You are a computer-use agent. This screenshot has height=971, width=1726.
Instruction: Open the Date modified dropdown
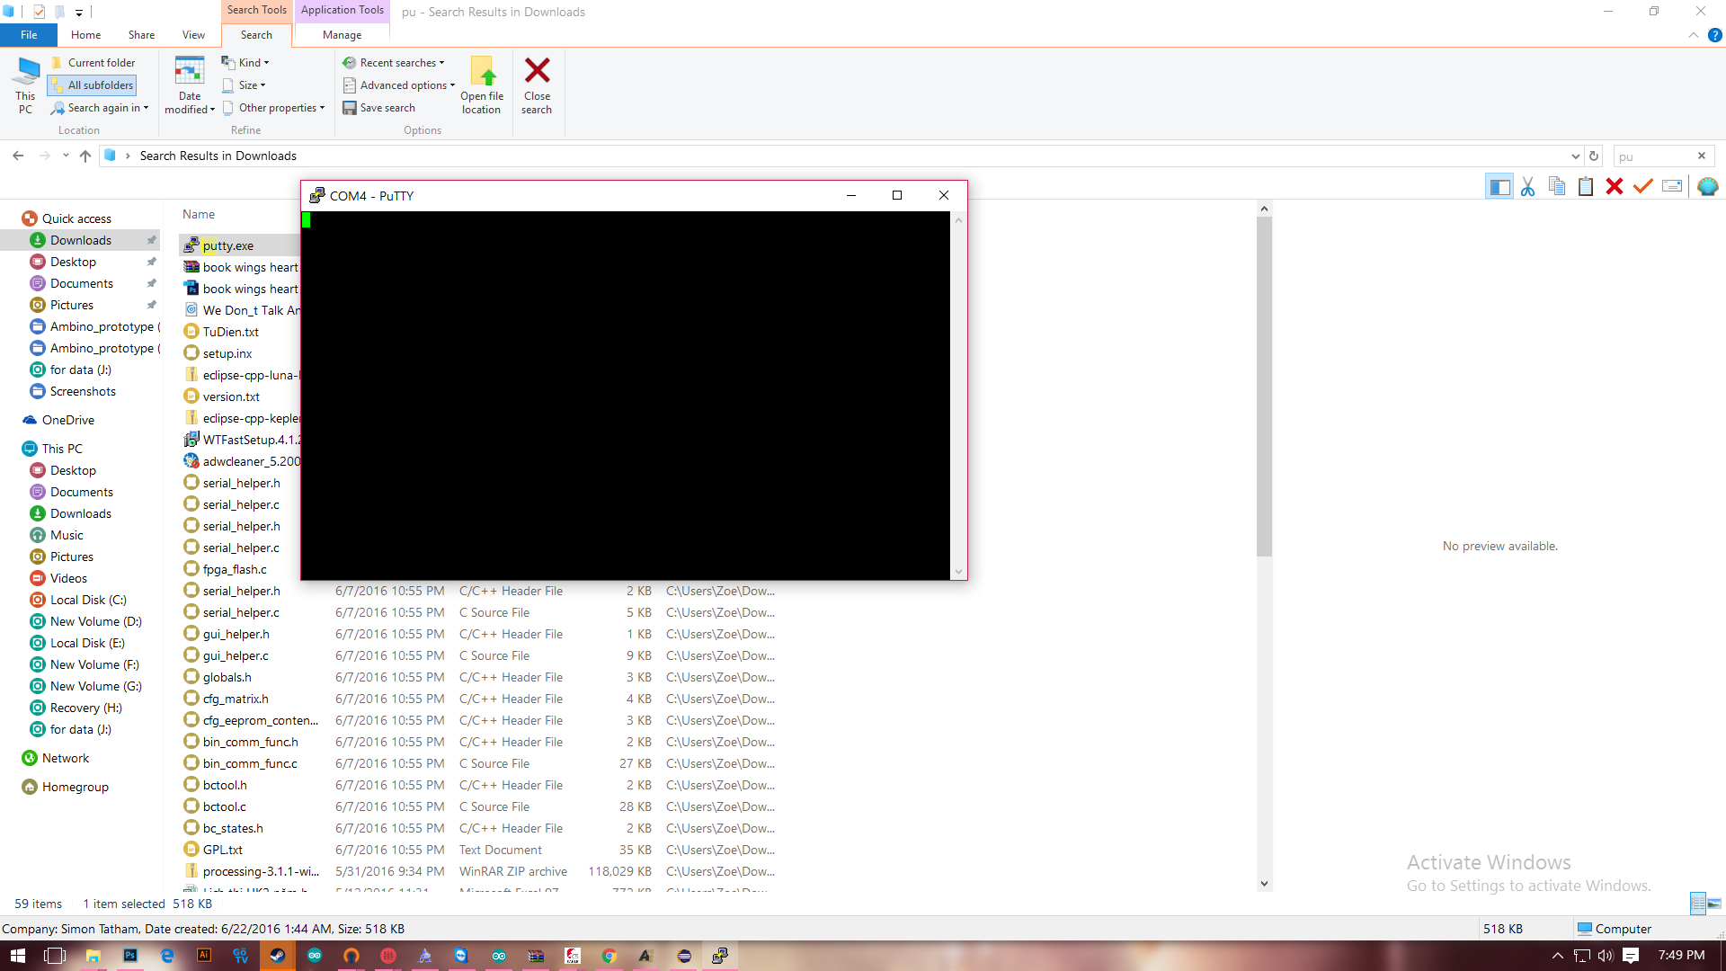[x=190, y=85]
